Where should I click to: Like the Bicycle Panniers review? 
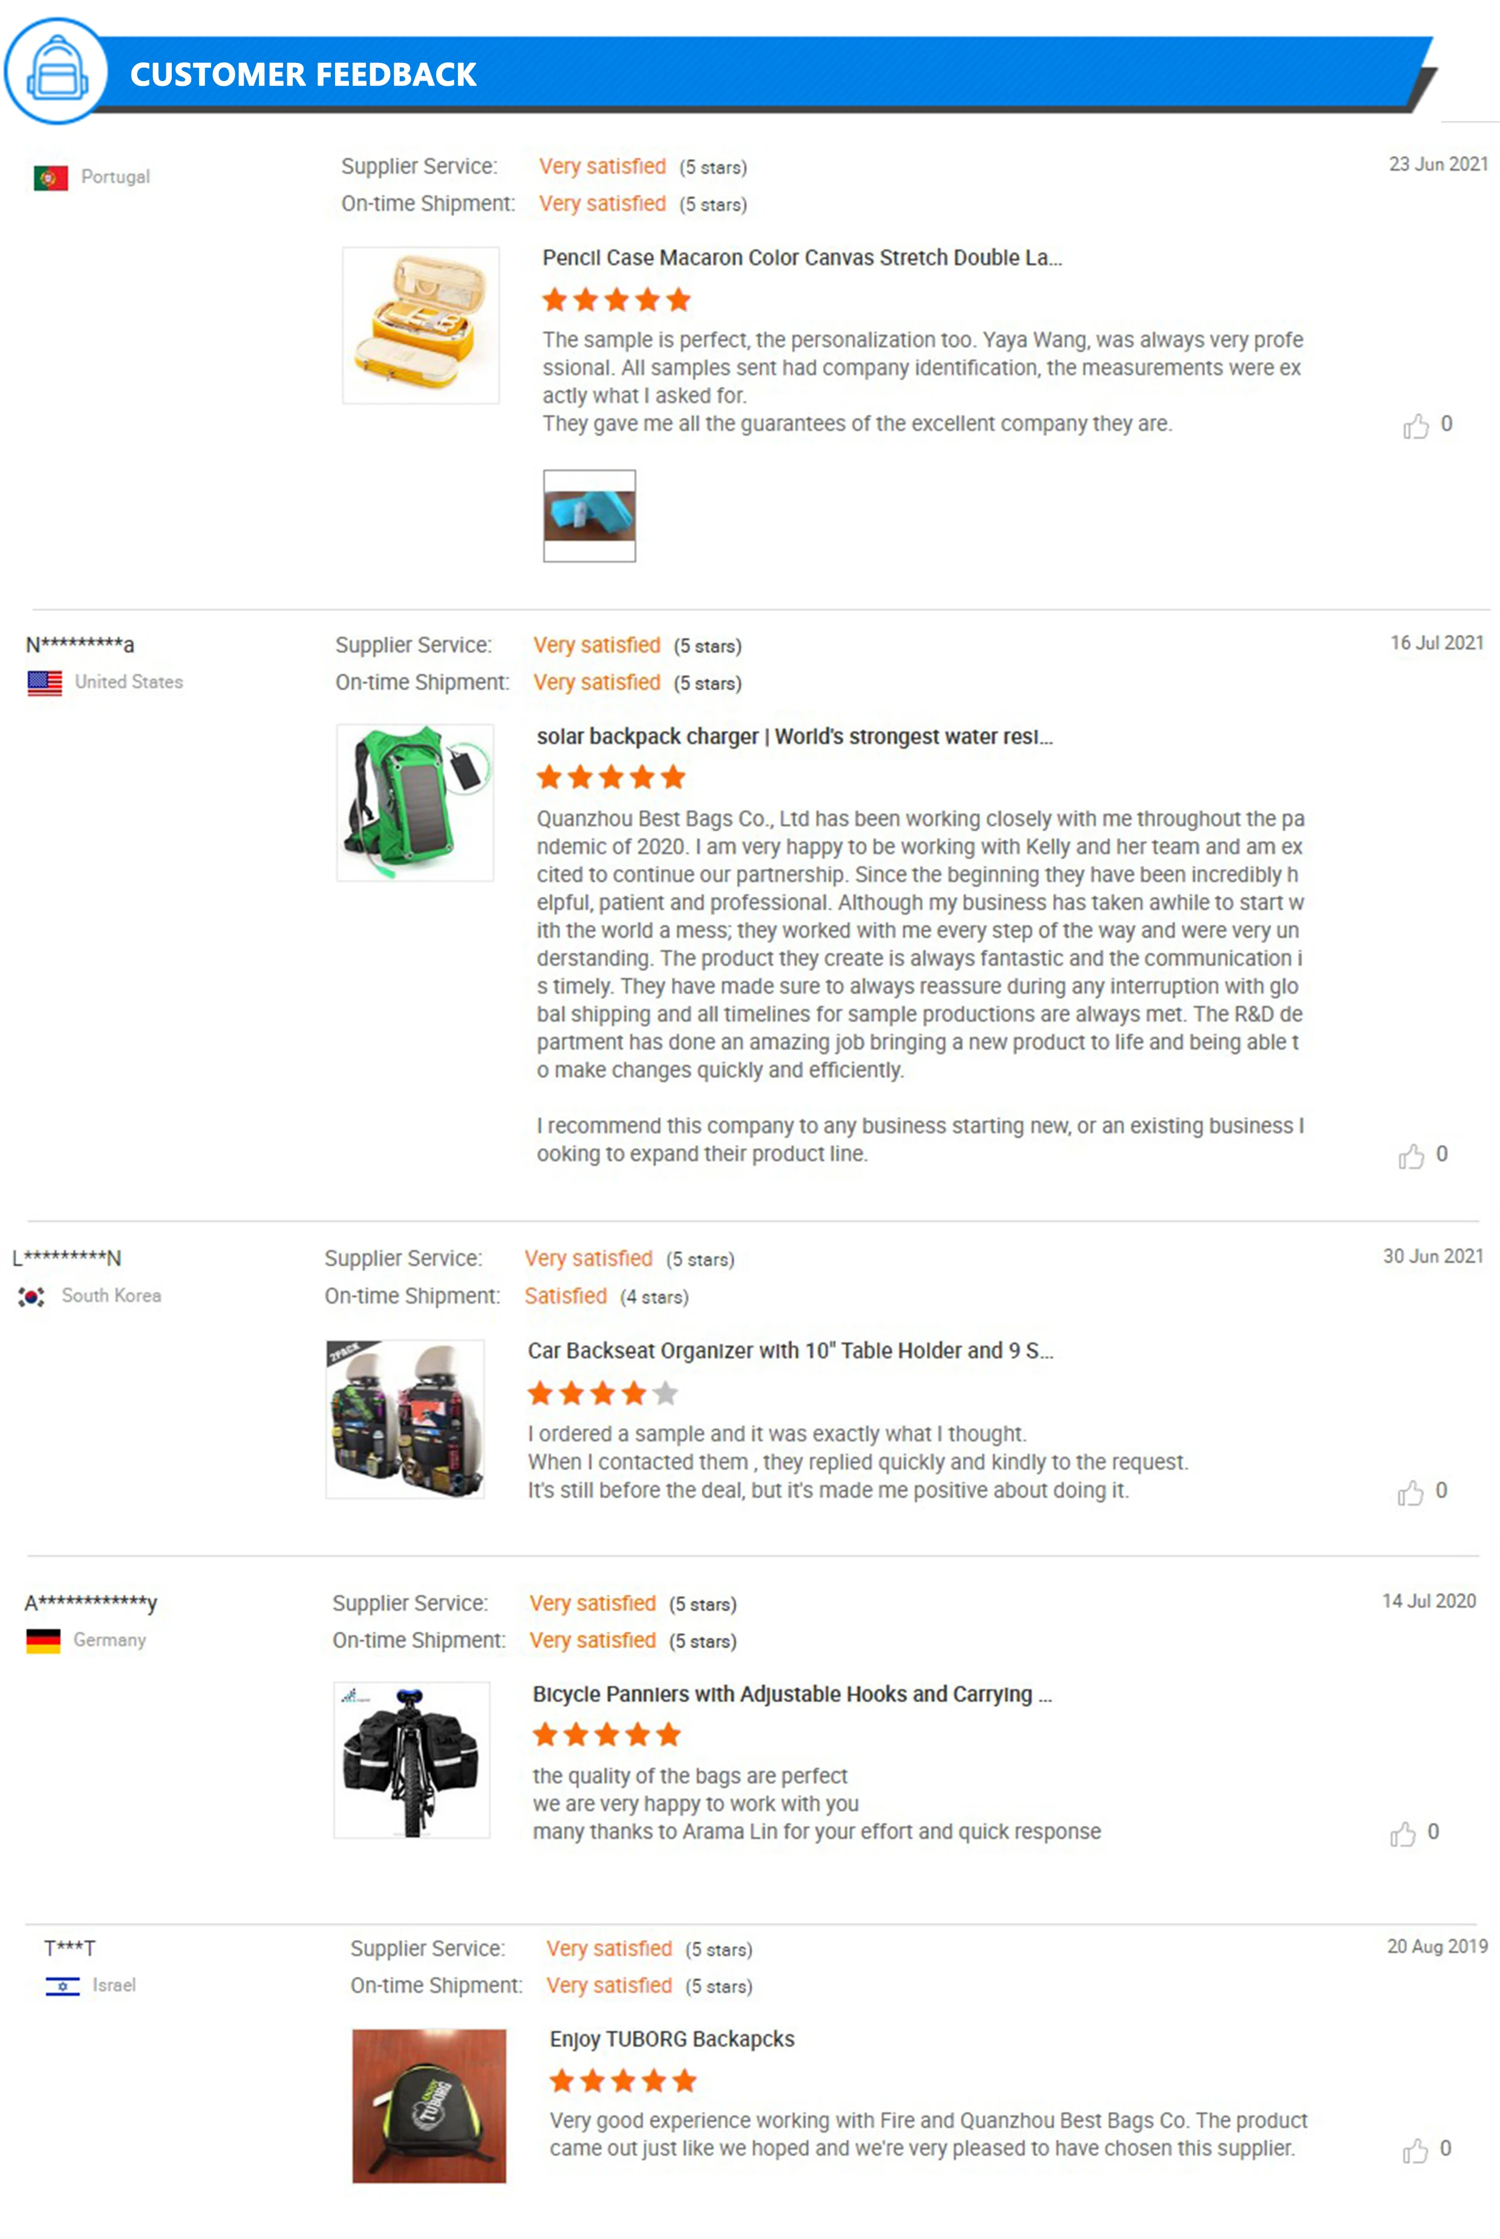[1403, 1834]
